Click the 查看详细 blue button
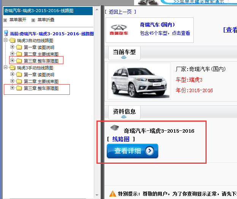237x199 pixels. [x=133, y=151]
